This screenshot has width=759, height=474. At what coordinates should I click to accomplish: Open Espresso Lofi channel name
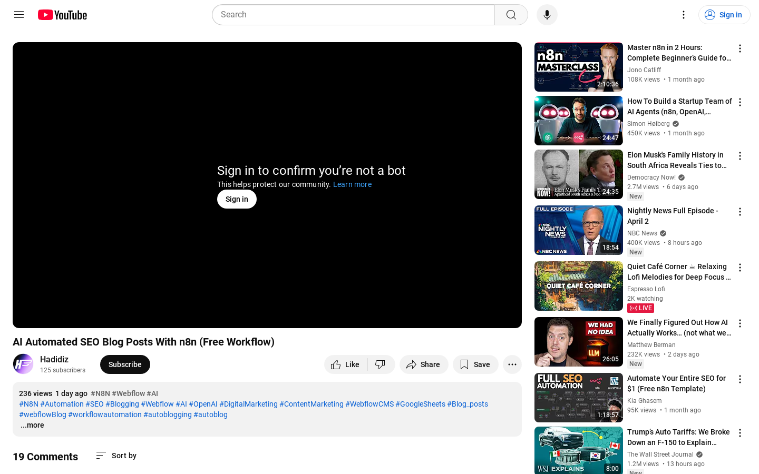[x=646, y=289]
